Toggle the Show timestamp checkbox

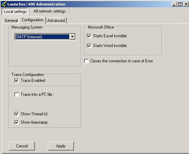coord(16,122)
